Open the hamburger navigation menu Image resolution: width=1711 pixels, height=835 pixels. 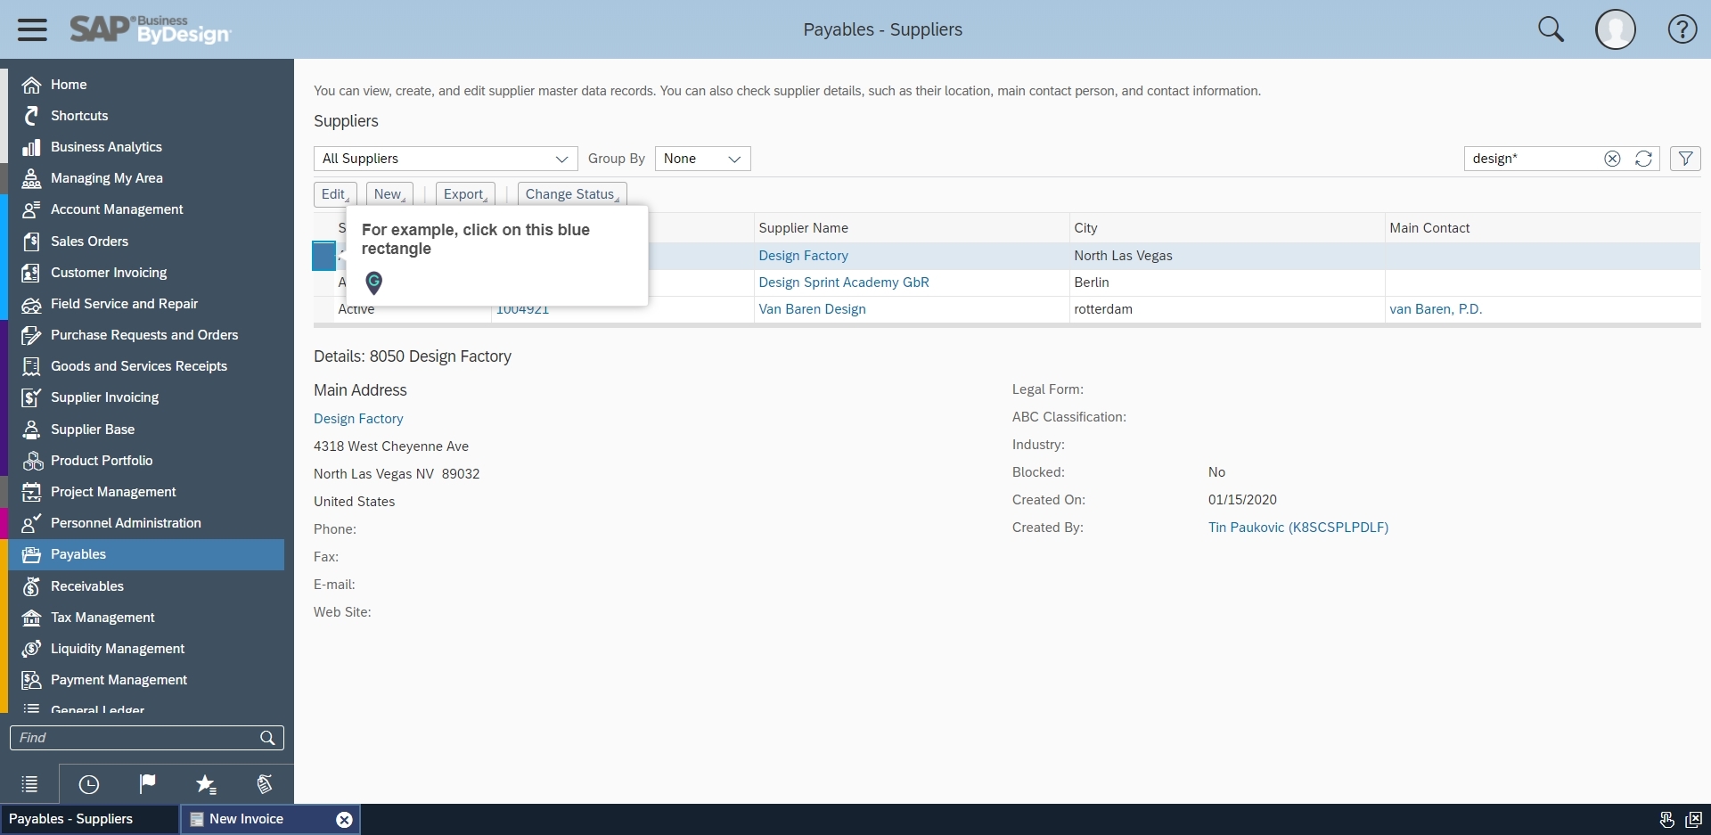click(32, 29)
